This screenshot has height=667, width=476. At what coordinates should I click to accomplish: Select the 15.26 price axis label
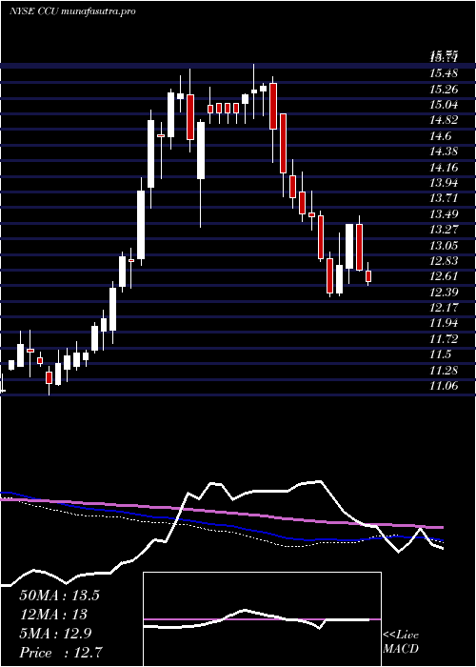coord(444,89)
